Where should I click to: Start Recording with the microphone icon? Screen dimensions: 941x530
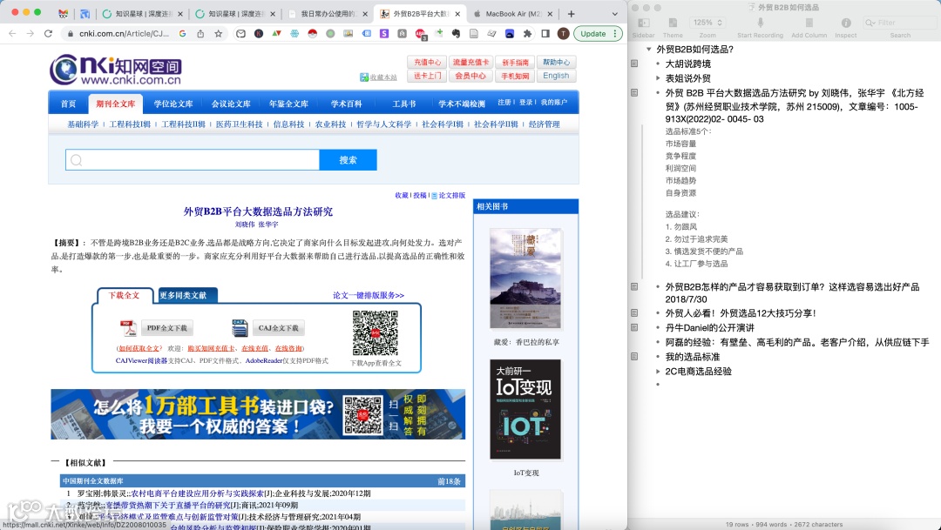click(x=760, y=23)
